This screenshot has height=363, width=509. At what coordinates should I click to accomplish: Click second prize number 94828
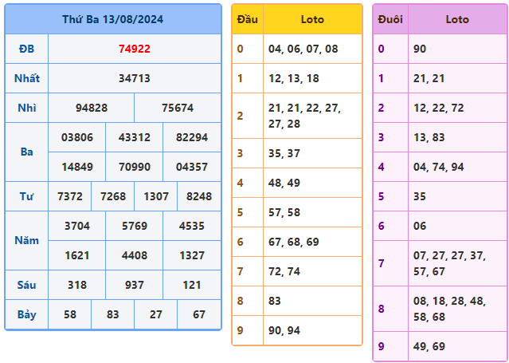point(92,108)
